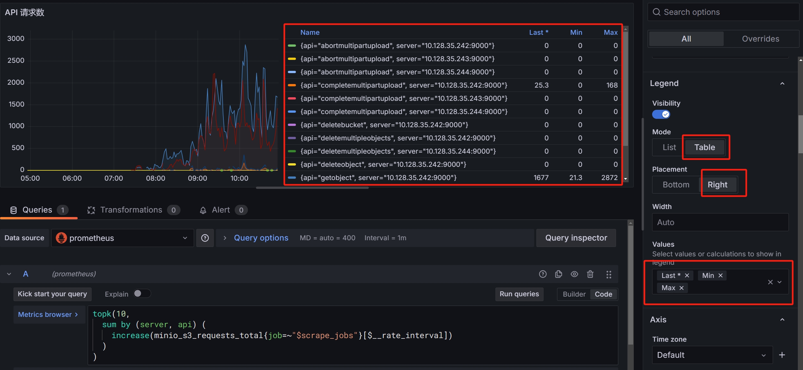
Task: Click the legend scrollbar down arrow
Action: click(626, 179)
